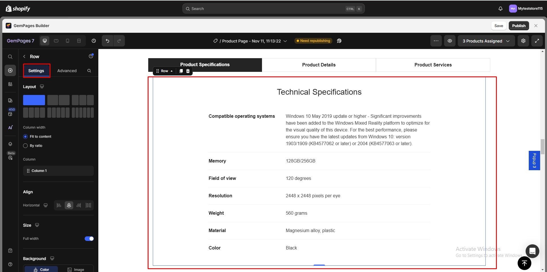
Task: Click the Shopify notifications bell
Action: tap(500, 9)
